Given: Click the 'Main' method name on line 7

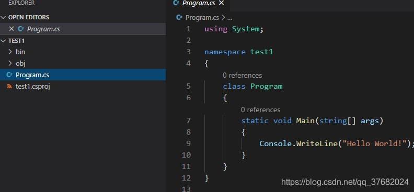Looking at the screenshot, I should (305, 121).
